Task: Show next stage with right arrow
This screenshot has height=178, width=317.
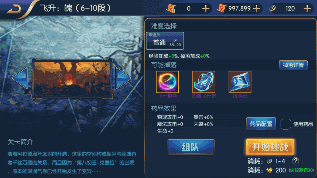Action: pos(123,78)
